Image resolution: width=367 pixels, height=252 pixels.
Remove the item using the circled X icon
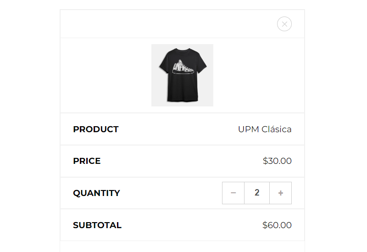click(x=284, y=24)
